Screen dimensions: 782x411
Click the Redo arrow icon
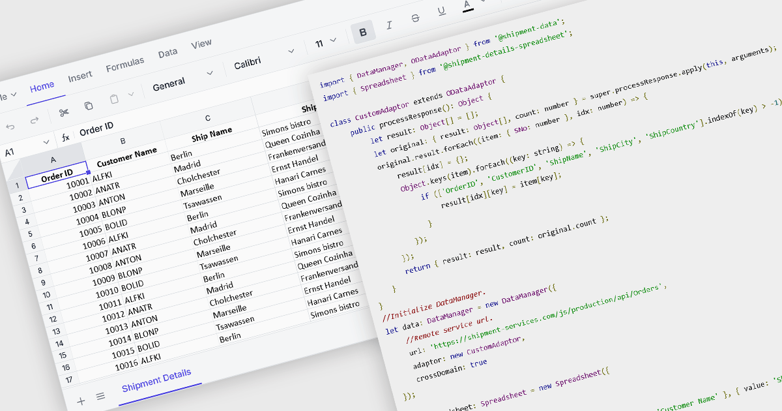point(35,121)
